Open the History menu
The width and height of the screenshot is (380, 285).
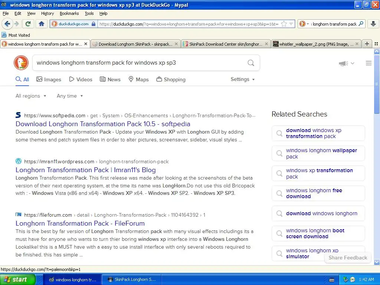click(x=47, y=13)
